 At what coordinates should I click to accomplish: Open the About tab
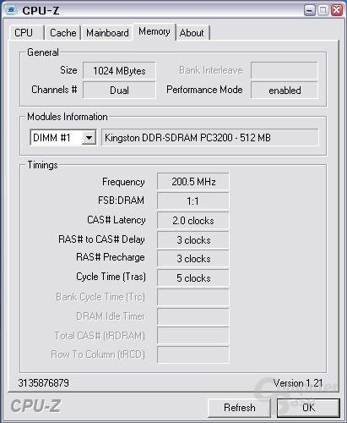192,33
